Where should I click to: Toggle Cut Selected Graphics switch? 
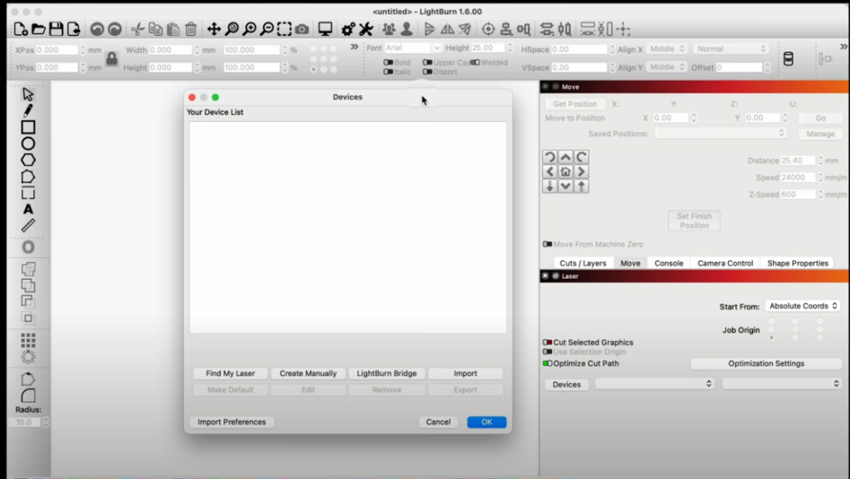click(547, 342)
